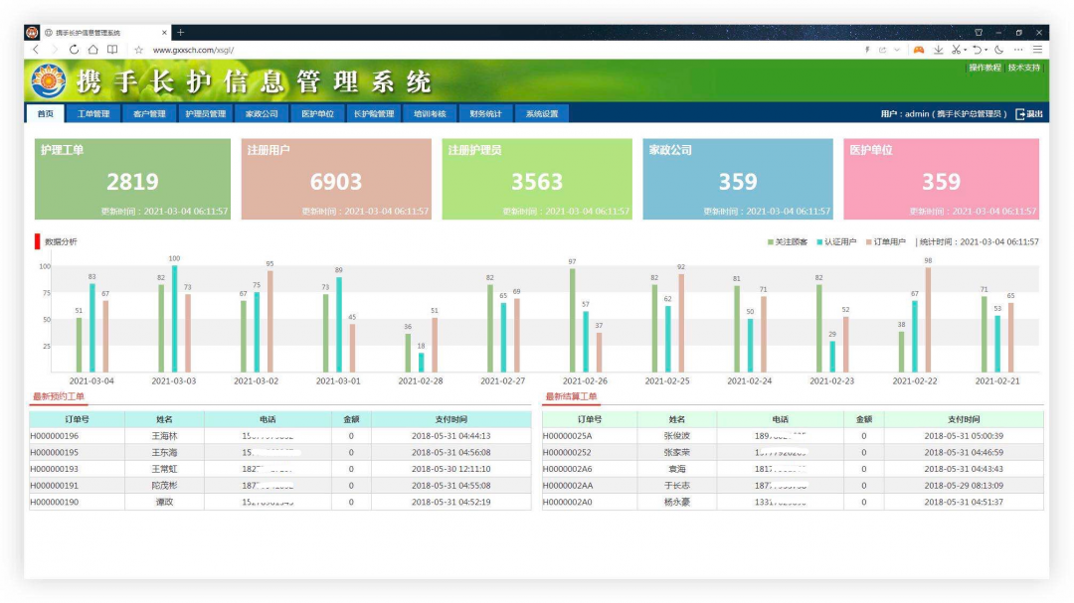
Task: Open the 操作教程 link
Action: pyautogui.click(x=984, y=68)
